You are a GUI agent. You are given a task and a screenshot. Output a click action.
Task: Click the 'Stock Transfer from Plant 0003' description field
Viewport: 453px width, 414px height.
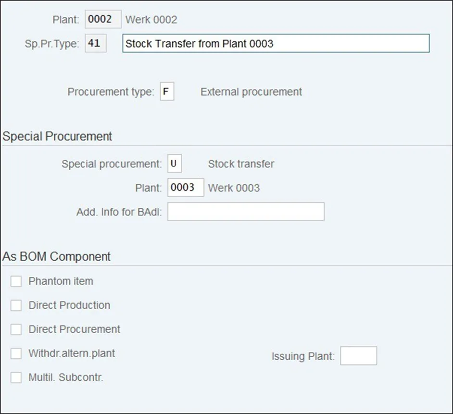click(x=276, y=43)
